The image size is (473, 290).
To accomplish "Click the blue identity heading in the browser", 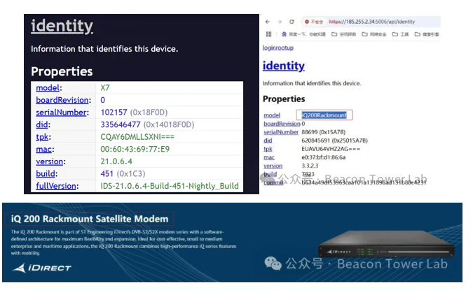I will [x=284, y=66].
